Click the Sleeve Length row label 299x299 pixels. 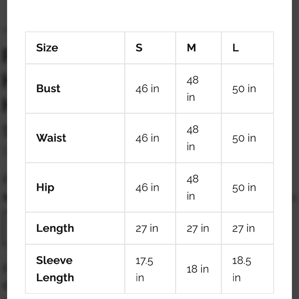coord(55,269)
